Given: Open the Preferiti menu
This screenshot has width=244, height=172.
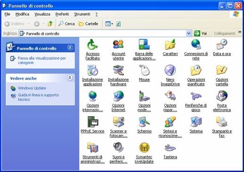Looking at the screenshot, I should coord(62,14).
